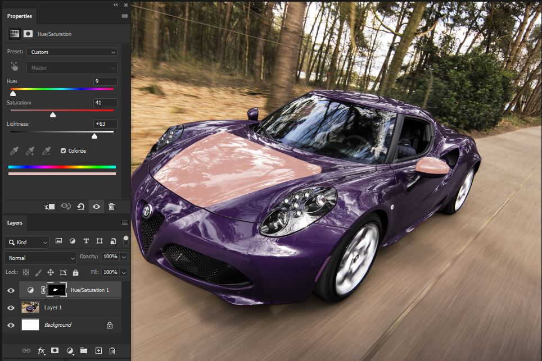Click the Saturation value field
542x361 pixels.
(x=106, y=103)
